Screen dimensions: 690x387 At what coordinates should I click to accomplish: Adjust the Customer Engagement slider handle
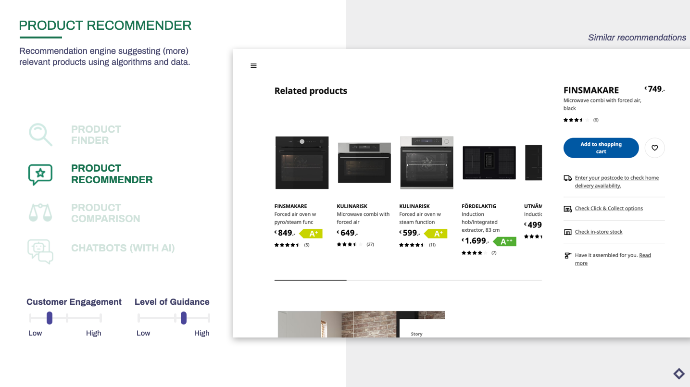coord(50,318)
